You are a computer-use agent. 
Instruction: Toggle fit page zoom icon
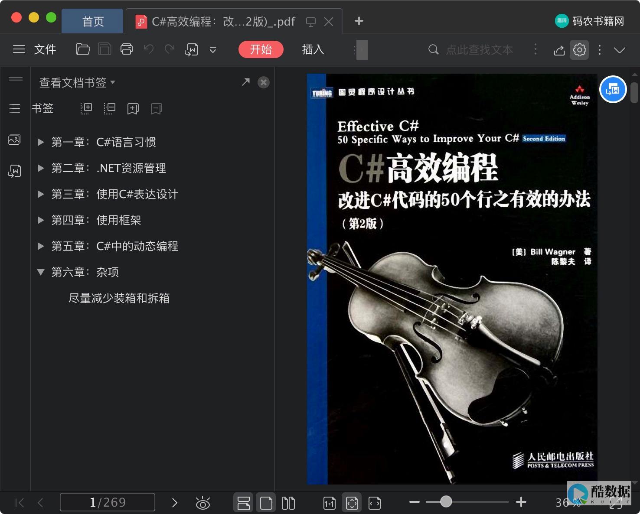352,503
